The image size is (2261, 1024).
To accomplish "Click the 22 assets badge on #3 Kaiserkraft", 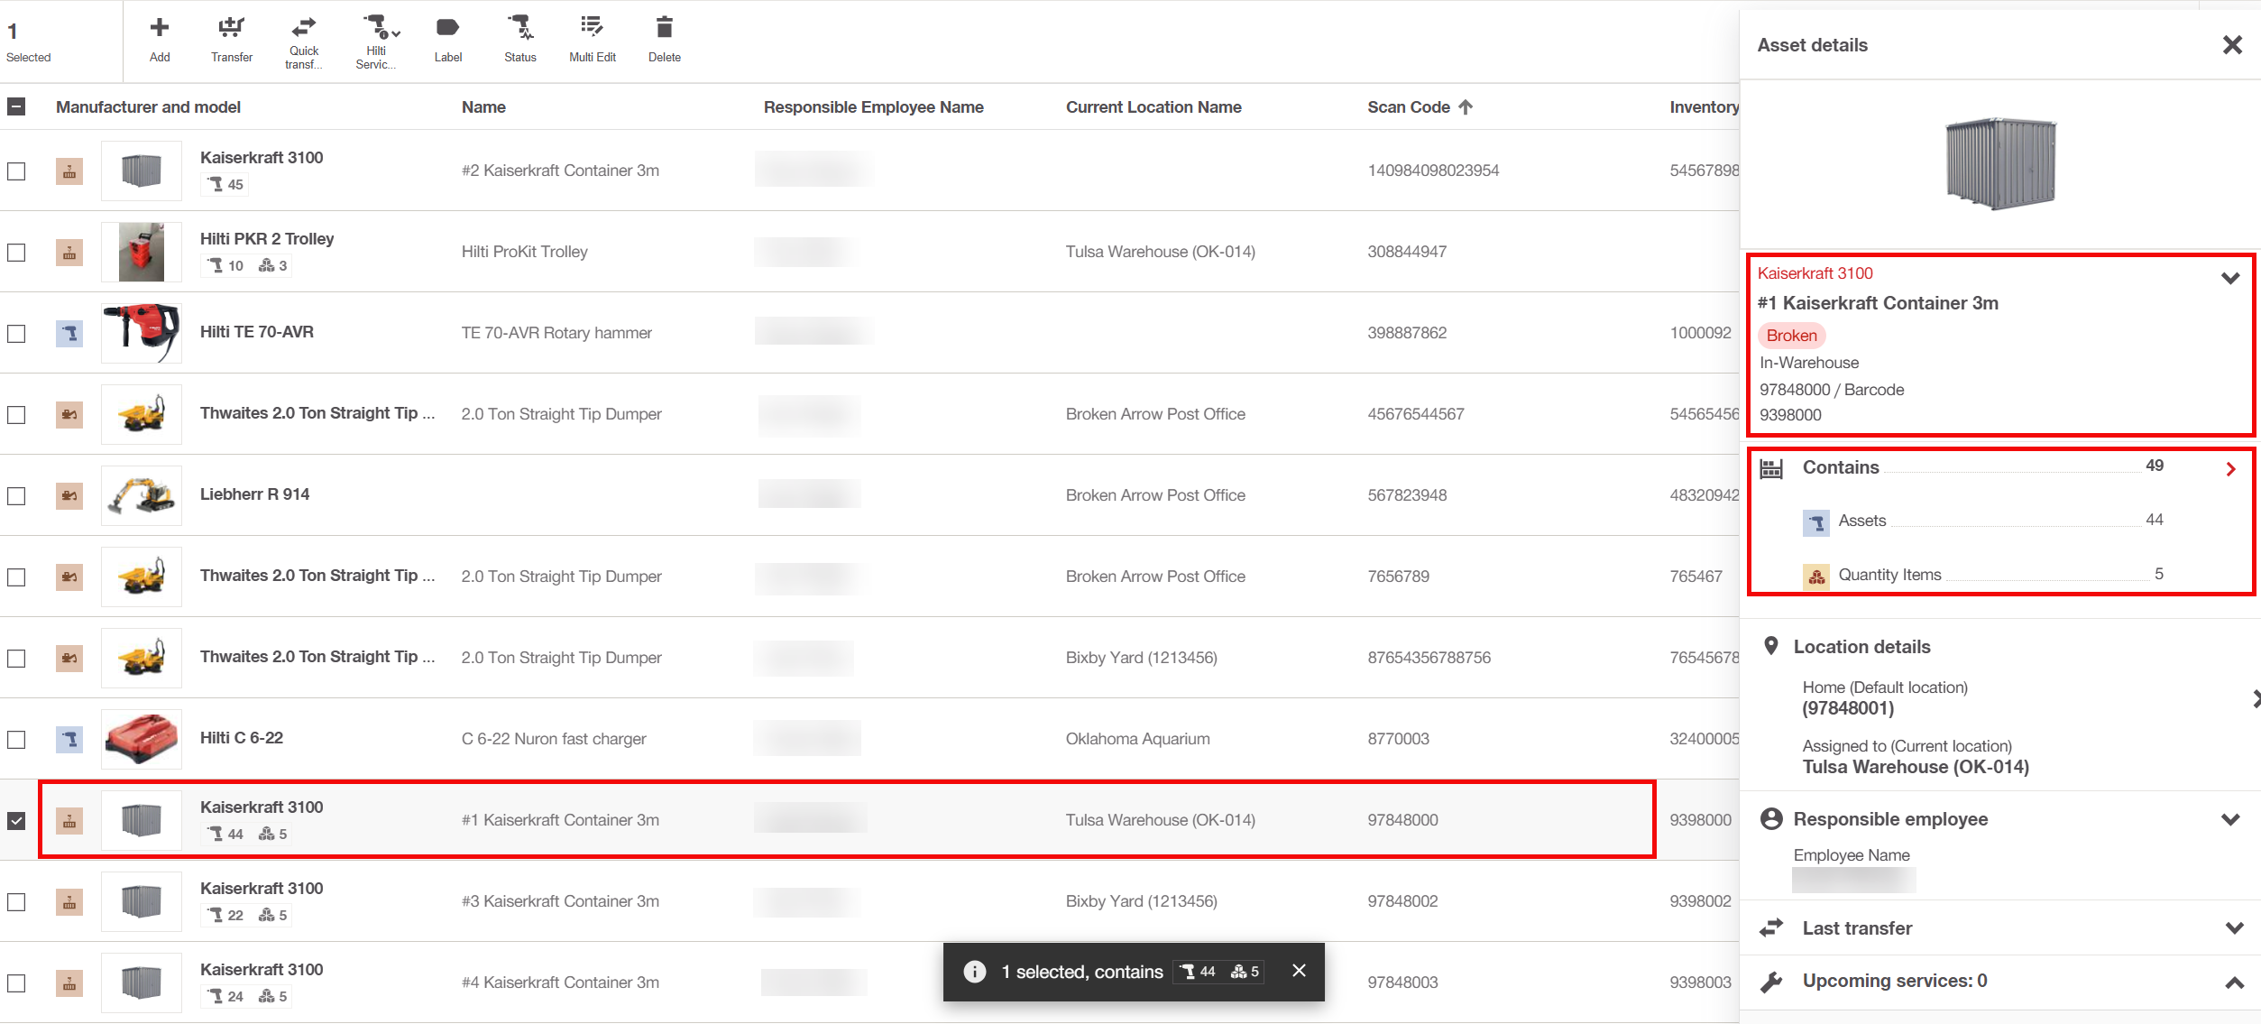I will (x=225, y=916).
